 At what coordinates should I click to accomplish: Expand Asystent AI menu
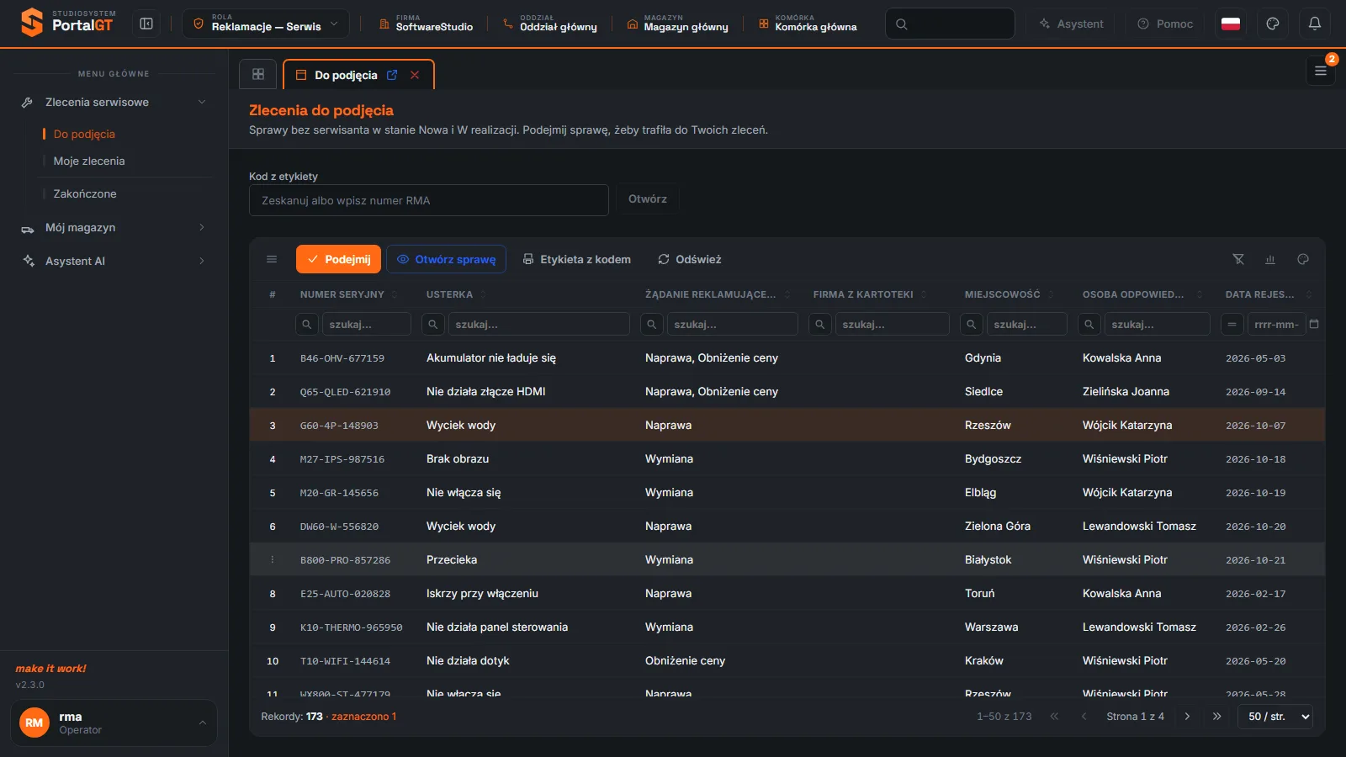tap(114, 261)
